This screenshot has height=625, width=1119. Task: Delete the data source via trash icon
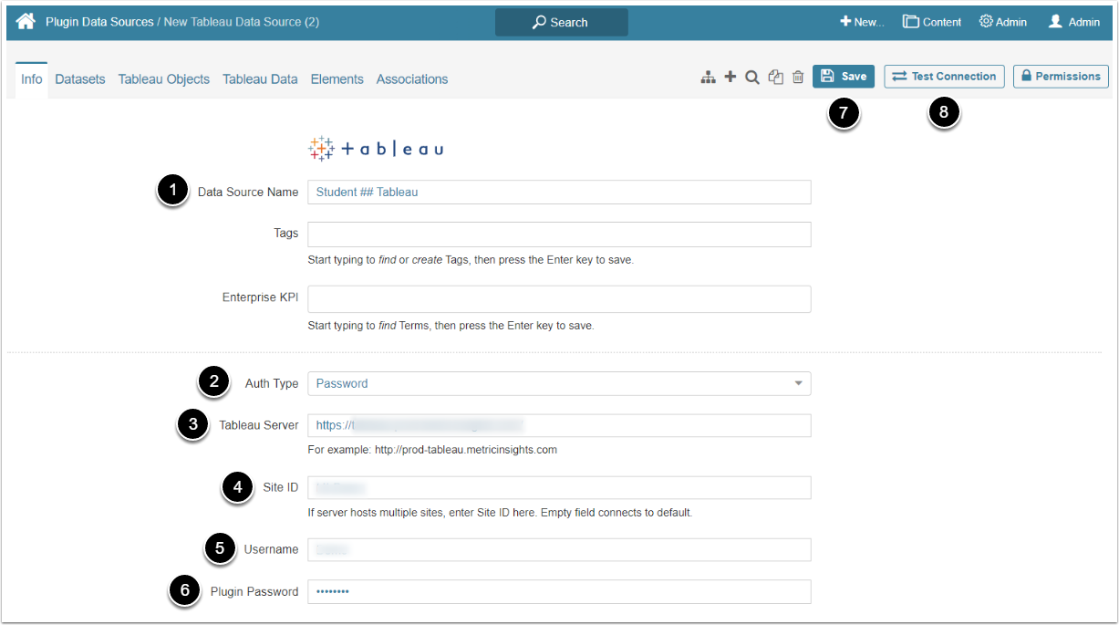pyautogui.click(x=798, y=78)
